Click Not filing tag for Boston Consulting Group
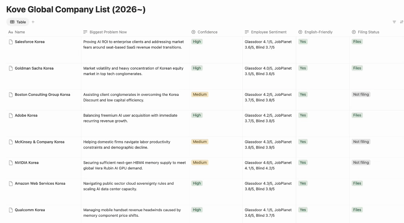Image resolution: width=404 pixels, height=223 pixels. tap(361, 94)
